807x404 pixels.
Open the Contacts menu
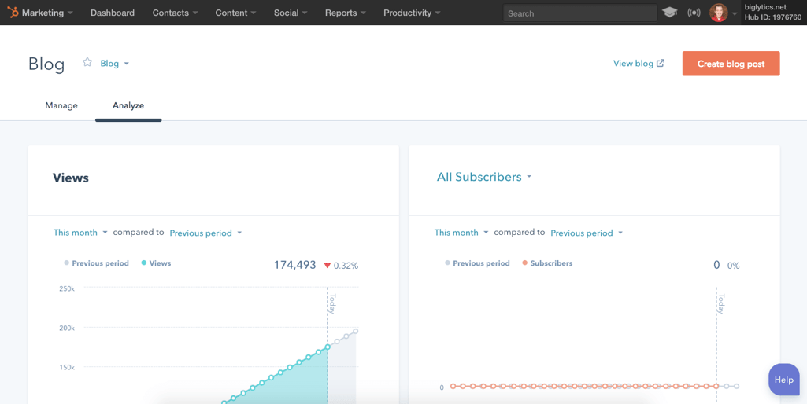click(175, 13)
